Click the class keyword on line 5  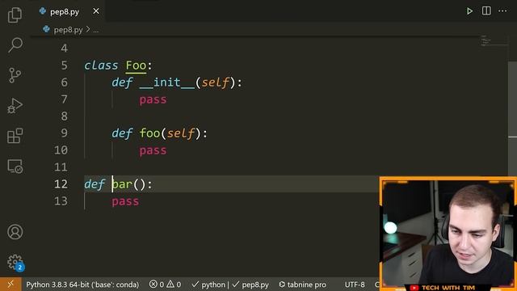click(101, 65)
